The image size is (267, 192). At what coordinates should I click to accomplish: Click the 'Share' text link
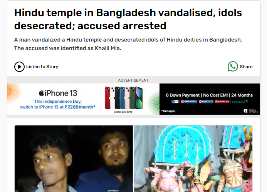(246, 67)
